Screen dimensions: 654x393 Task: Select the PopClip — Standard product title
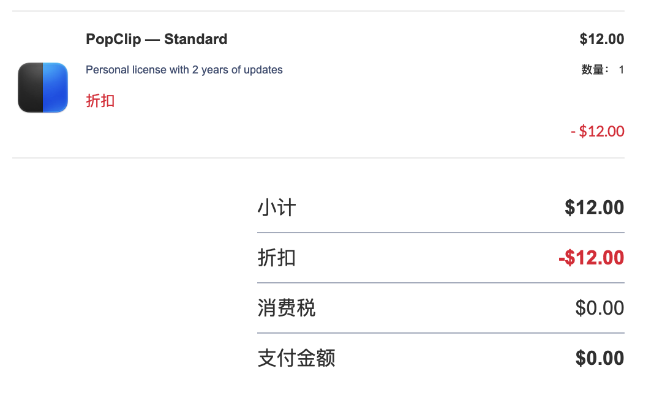[x=156, y=39]
